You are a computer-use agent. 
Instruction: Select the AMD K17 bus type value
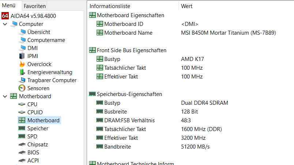click(192, 59)
